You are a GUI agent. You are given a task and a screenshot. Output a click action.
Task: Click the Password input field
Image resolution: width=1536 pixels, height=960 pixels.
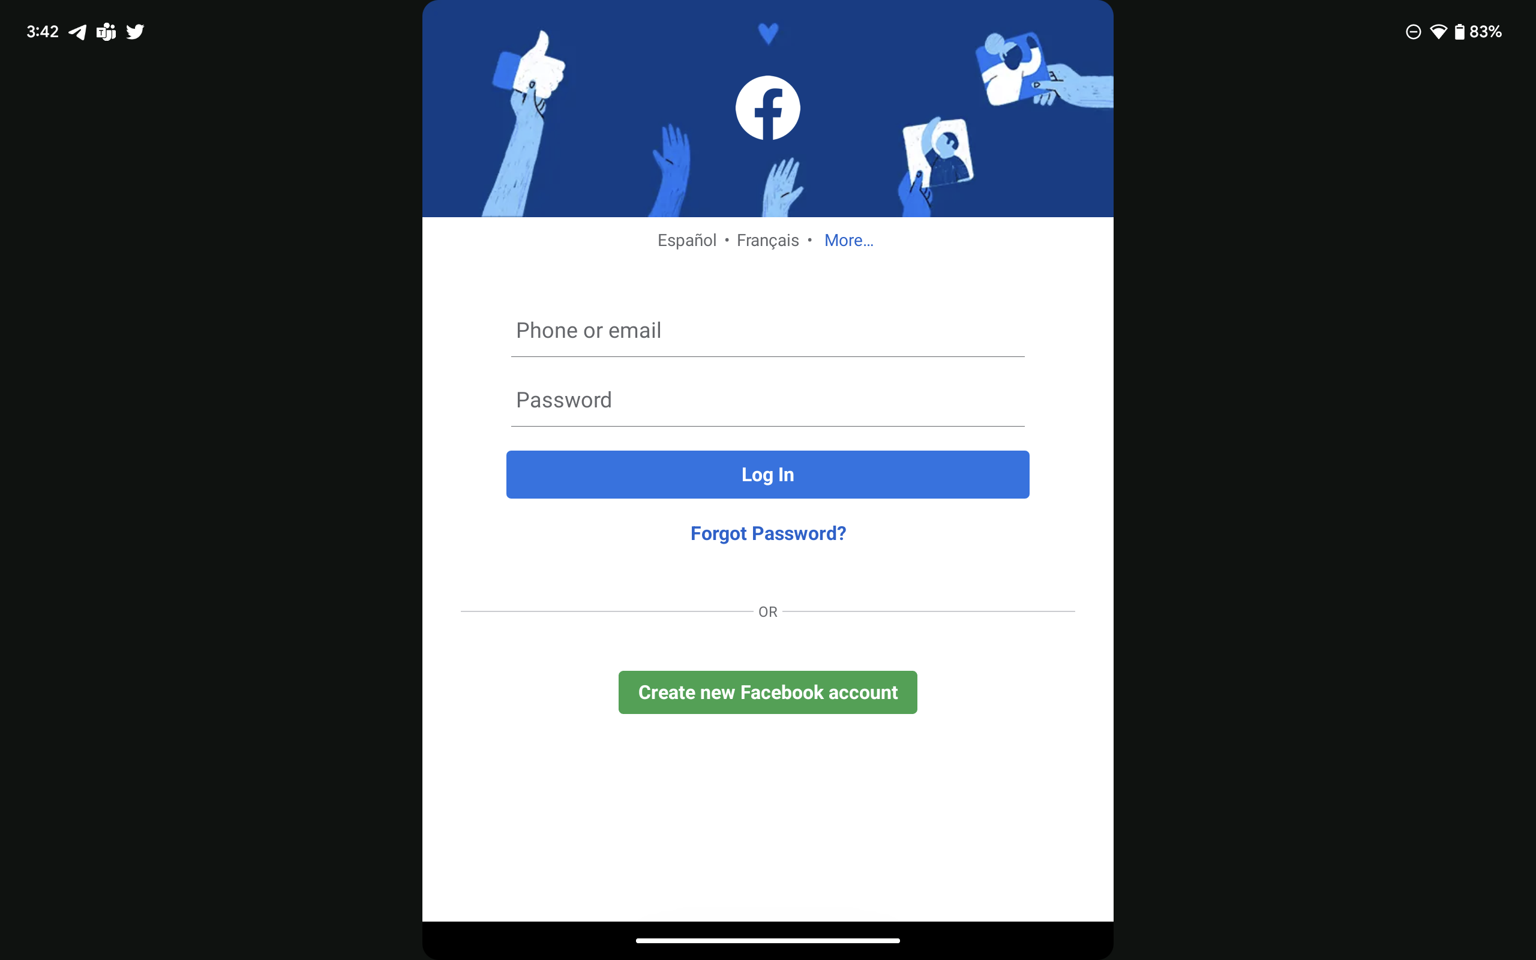[767, 400]
